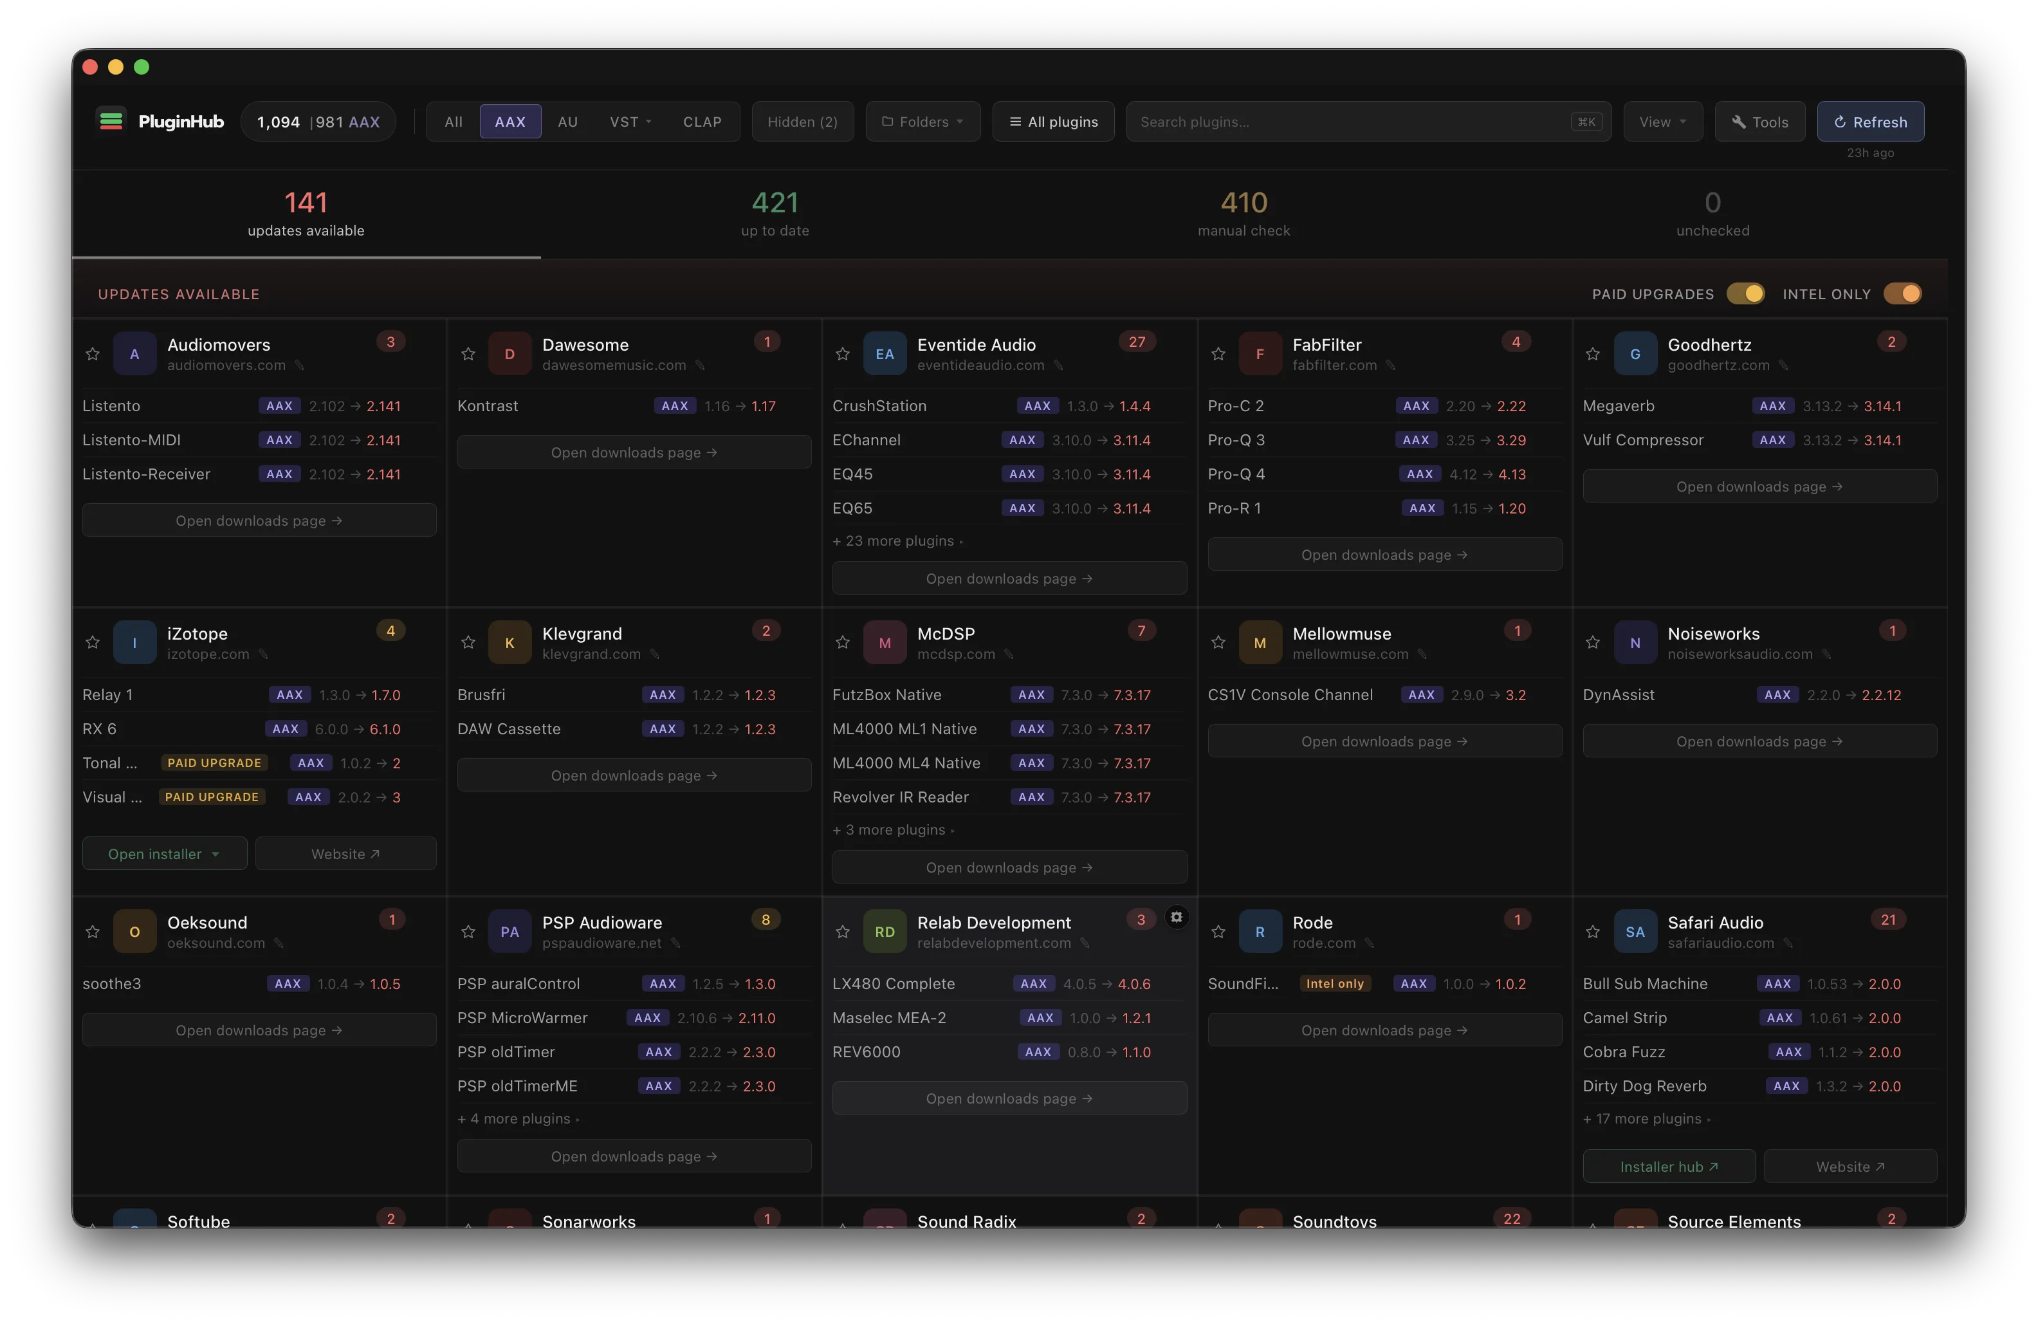Click the 1,094 | 981 AAX counter
The image size is (2038, 1323).
coord(318,122)
